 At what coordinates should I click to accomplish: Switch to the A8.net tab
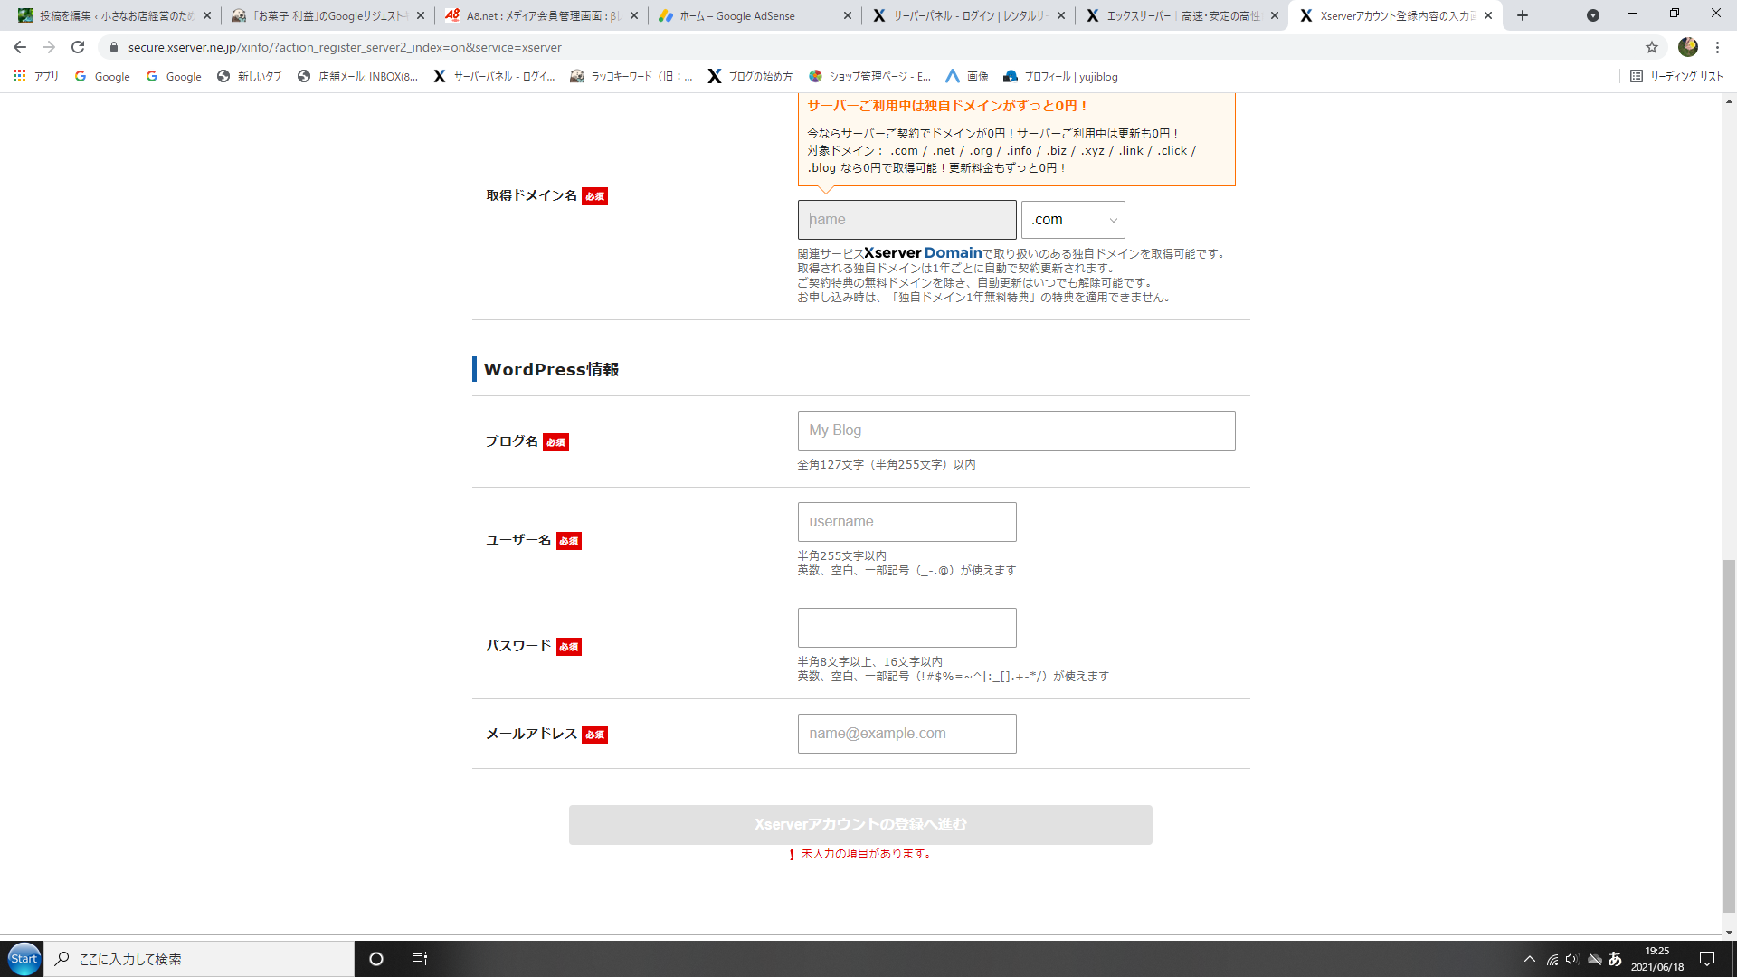tap(534, 15)
